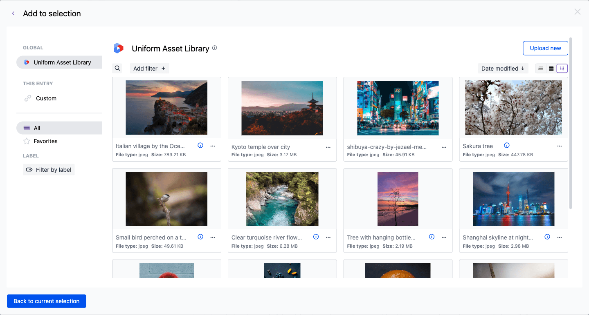589x315 pixels.
Task: Open more options for Italian village asset
Action: pyautogui.click(x=213, y=146)
